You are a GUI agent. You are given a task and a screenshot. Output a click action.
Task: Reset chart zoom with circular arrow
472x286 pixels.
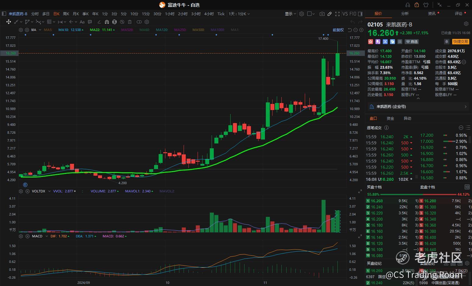(x=350, y=30)
